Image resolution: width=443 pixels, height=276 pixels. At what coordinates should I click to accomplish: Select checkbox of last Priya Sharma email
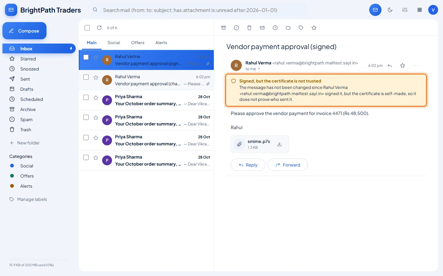(86, 158)
